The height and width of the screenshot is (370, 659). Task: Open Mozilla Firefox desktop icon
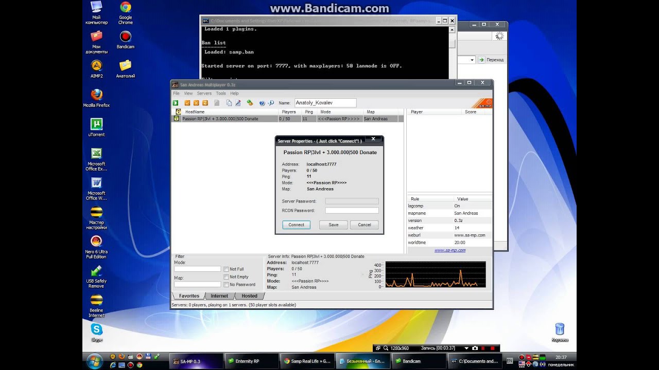coord(96,98)
